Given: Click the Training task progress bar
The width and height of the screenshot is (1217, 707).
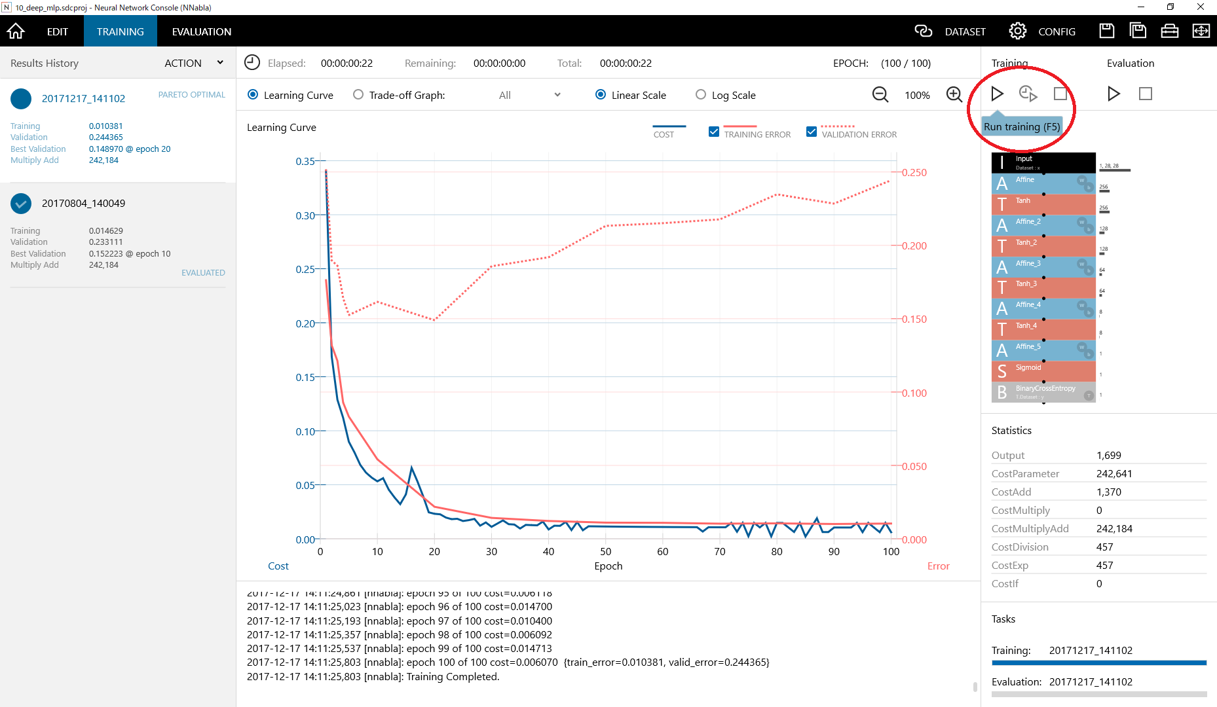Looking at the screenshot, I should click(x=1098, y=663).
